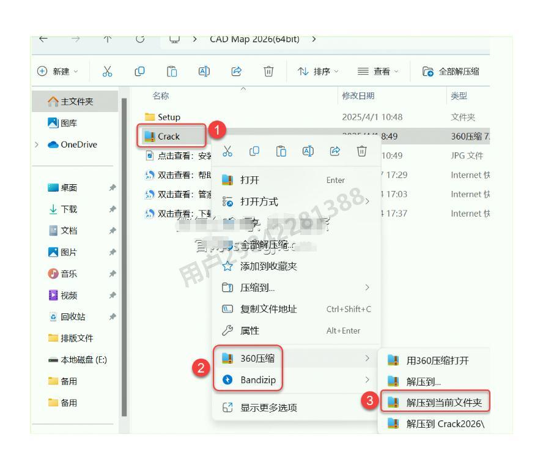Open the Setup folder in the file list
Image resolution: width=543 pixels, height=470 pixels.
point(168,116)
